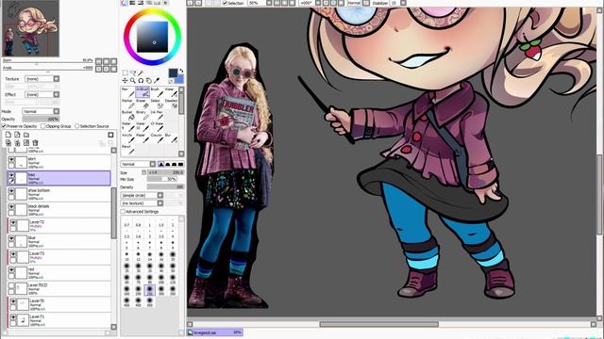
Task: Toggle visibility of Layer72
Action: [x=13, y=222]
